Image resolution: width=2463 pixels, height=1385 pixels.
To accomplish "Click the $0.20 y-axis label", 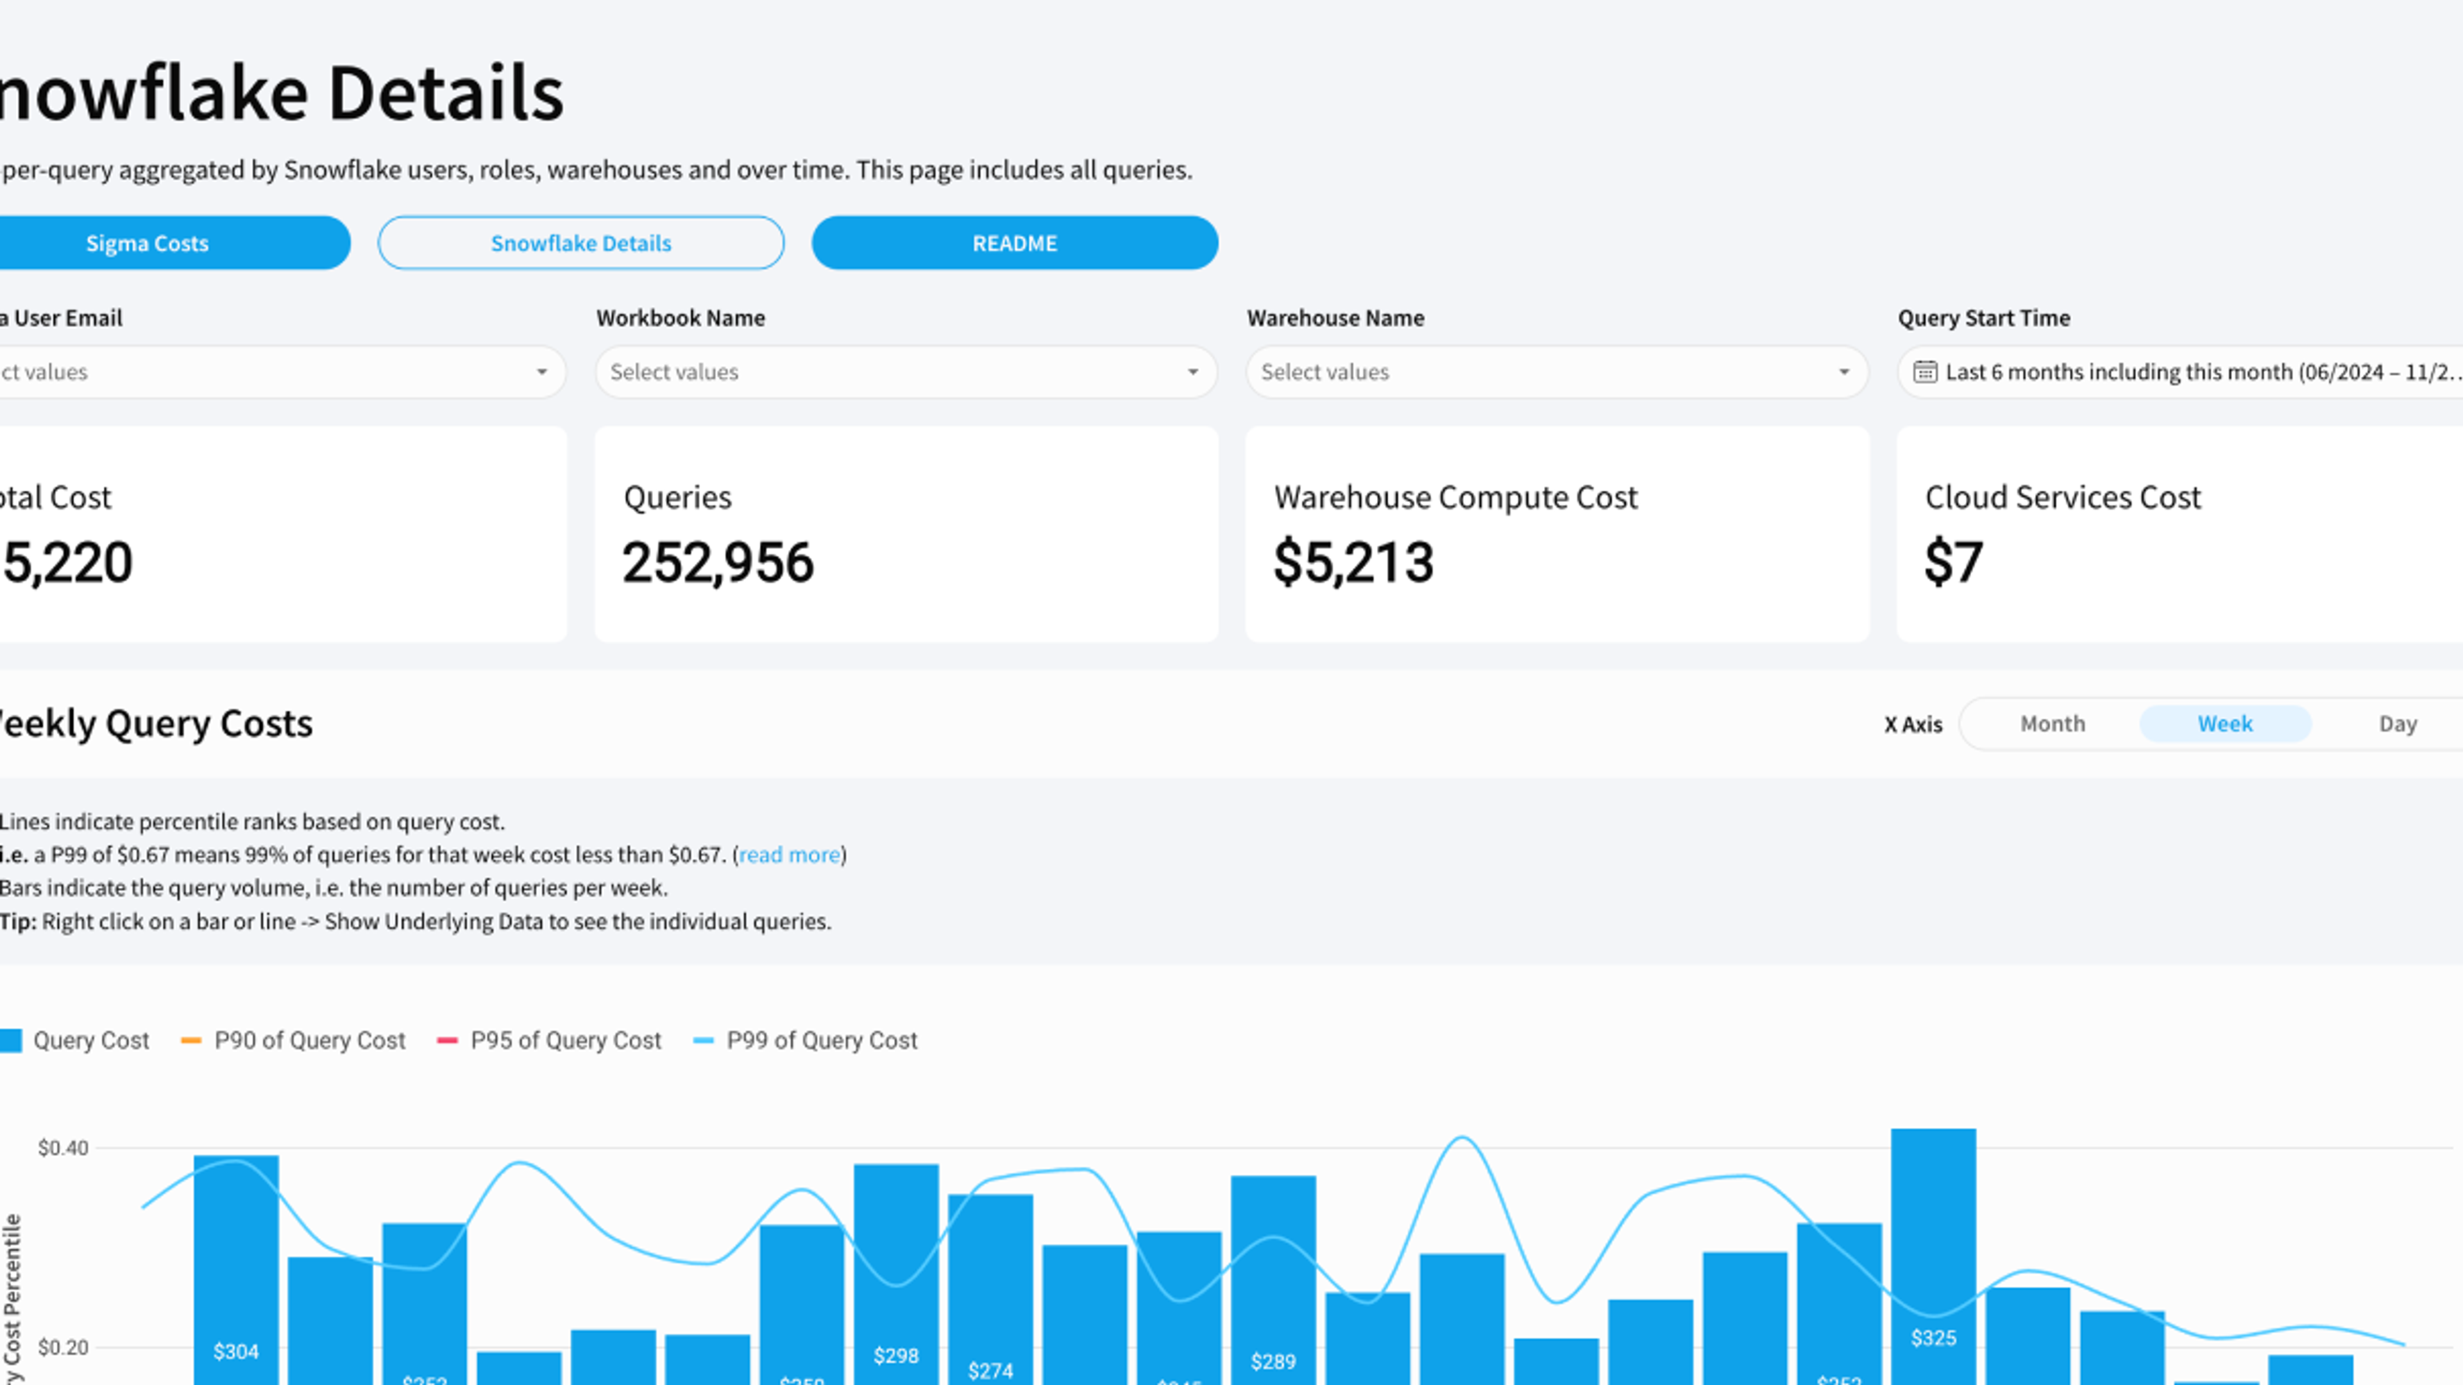I will [63, 1348].
